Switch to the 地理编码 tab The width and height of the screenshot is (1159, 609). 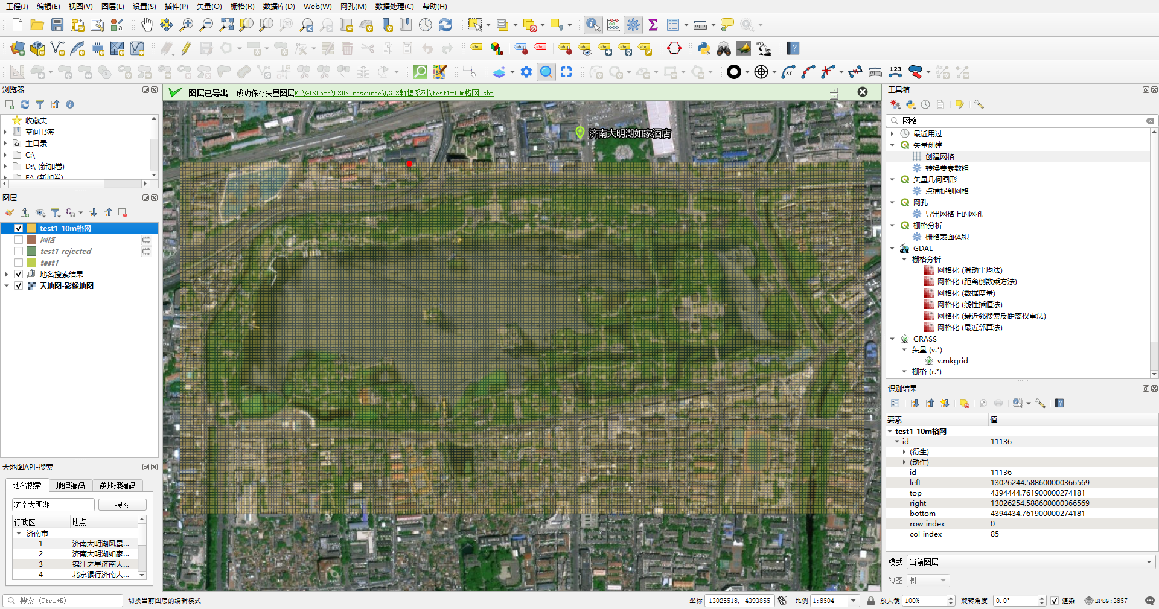click(71, 485)
